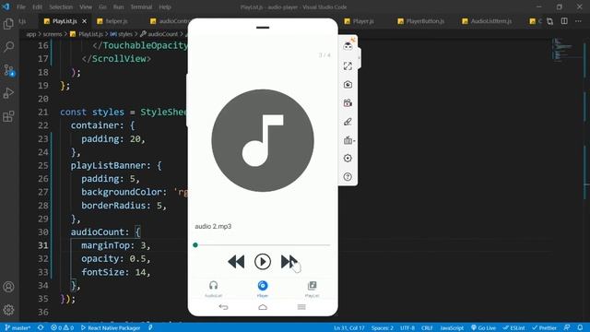Open the Edit menu
The width and height of the screenshot is (590, 332).
click(x=37, y=6)
